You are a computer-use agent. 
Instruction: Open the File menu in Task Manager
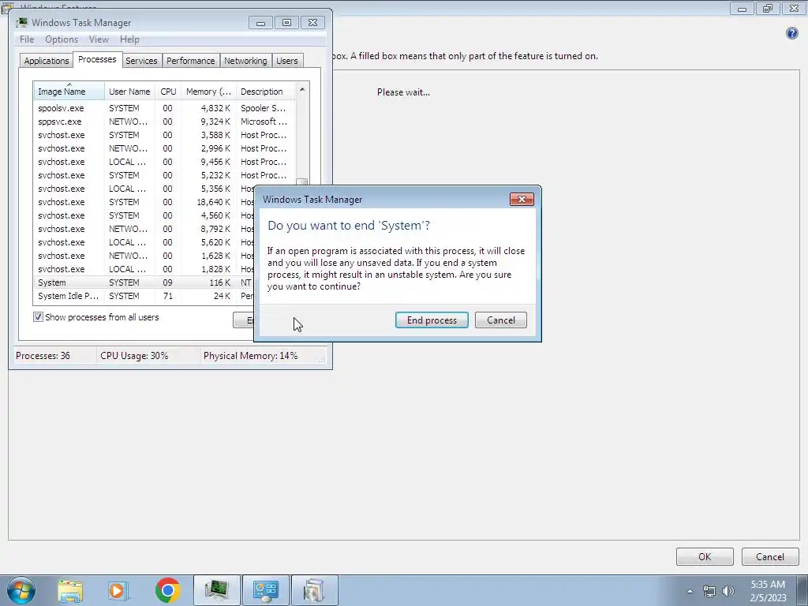pyautogui.click(x=27, y=39)
